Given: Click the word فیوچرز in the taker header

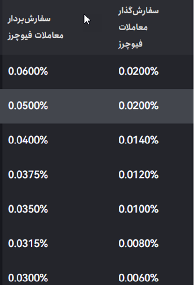Looking at the screenshot, I should pos(18,35).
